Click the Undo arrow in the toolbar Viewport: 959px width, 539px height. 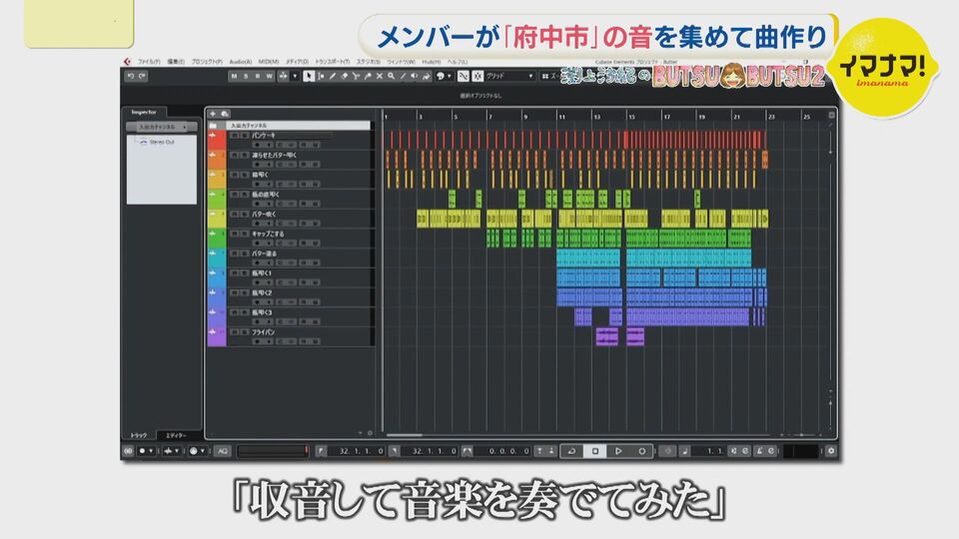tap(130, 77)
